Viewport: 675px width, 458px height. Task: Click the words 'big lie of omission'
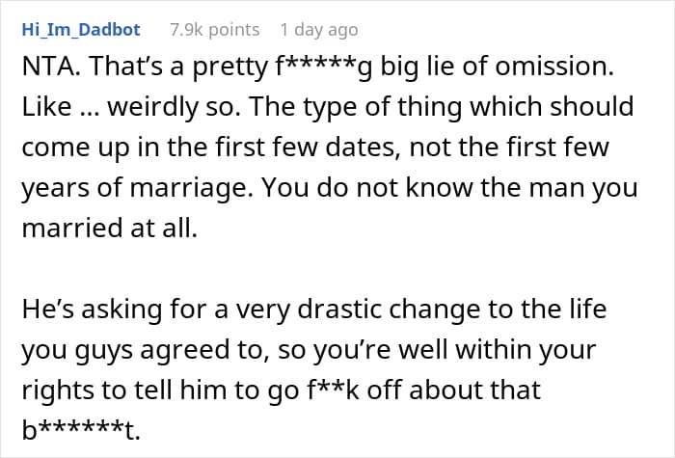pos(498,67)
